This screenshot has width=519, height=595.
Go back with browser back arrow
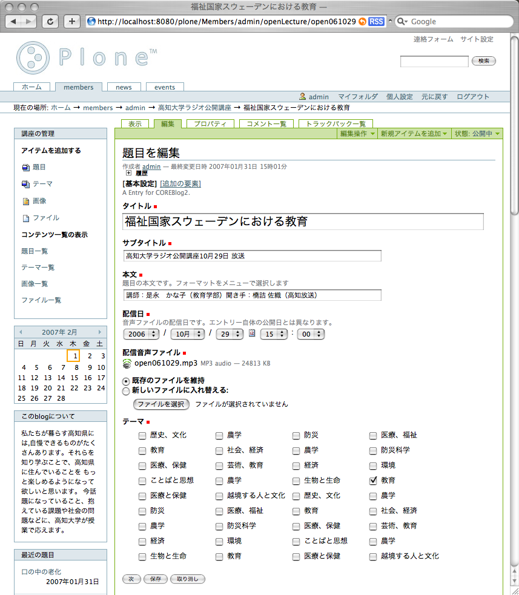(x=13, y=22)
